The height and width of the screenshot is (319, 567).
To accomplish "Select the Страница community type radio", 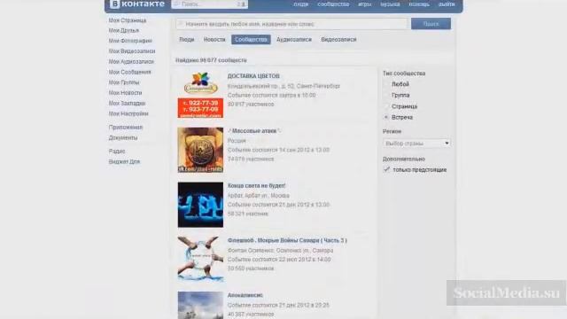I will 386,106.
